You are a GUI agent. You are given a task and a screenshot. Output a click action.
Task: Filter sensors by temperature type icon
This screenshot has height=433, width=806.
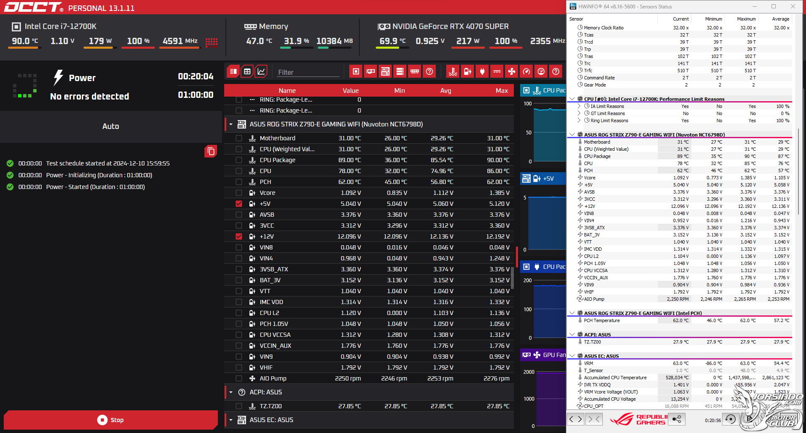[453, 71]
